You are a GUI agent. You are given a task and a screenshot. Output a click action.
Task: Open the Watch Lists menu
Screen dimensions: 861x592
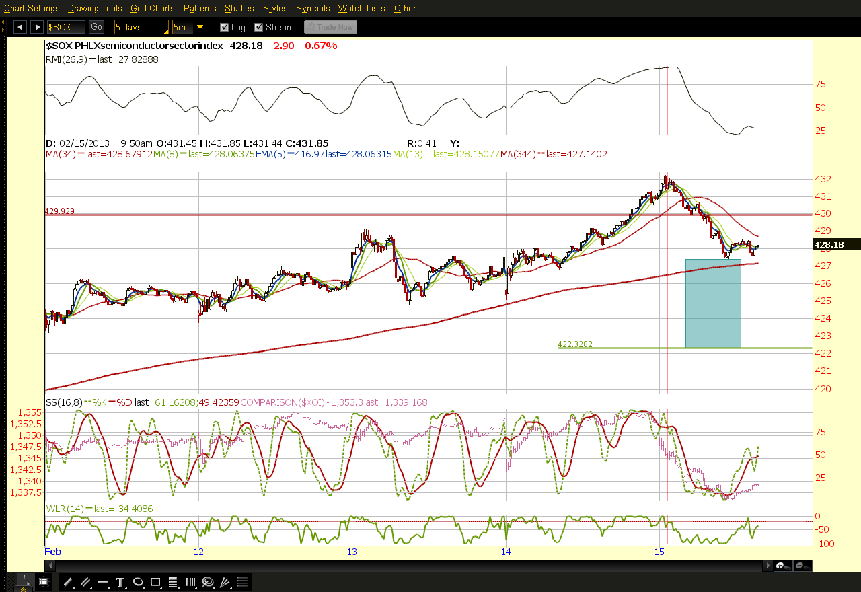click(x=362, y=8)
